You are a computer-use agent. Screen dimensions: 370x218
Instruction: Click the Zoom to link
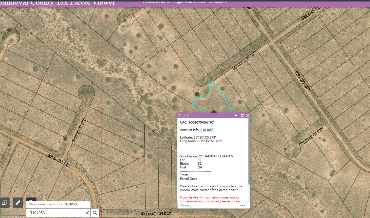pos(186,205)
